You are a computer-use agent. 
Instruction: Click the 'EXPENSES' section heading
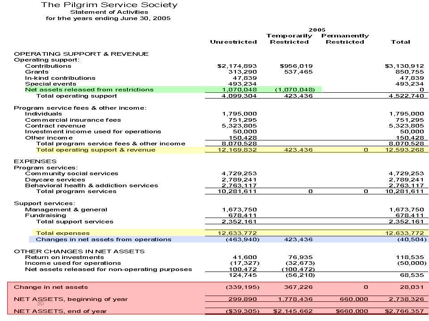pyautogui.click(x=35, y=161)
